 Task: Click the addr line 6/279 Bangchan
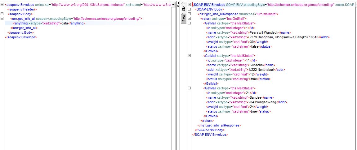[x=268, y=37]
